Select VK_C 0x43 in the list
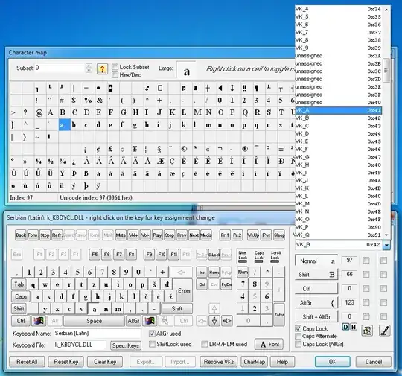 click(x=339, y=126)
